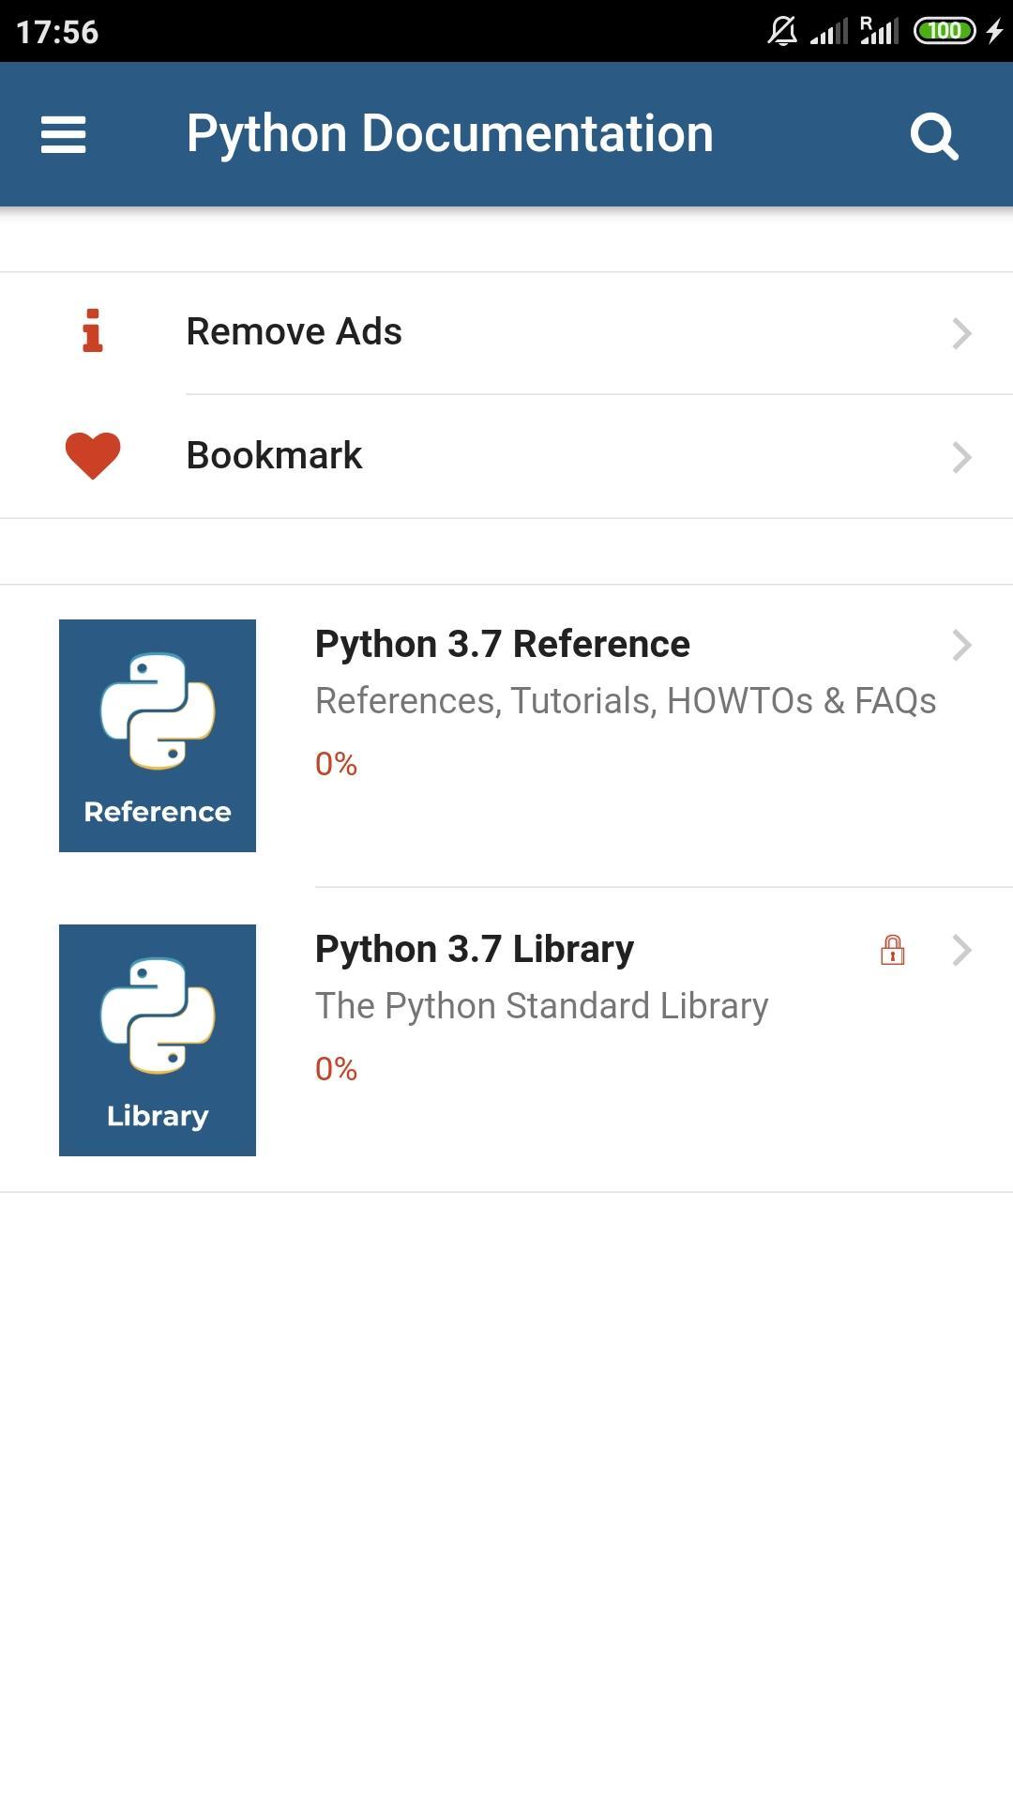The height and width of the screenshot is (1802, 1013).
Task: Tap the Python Documentation header title
Action: pos(450,134)
